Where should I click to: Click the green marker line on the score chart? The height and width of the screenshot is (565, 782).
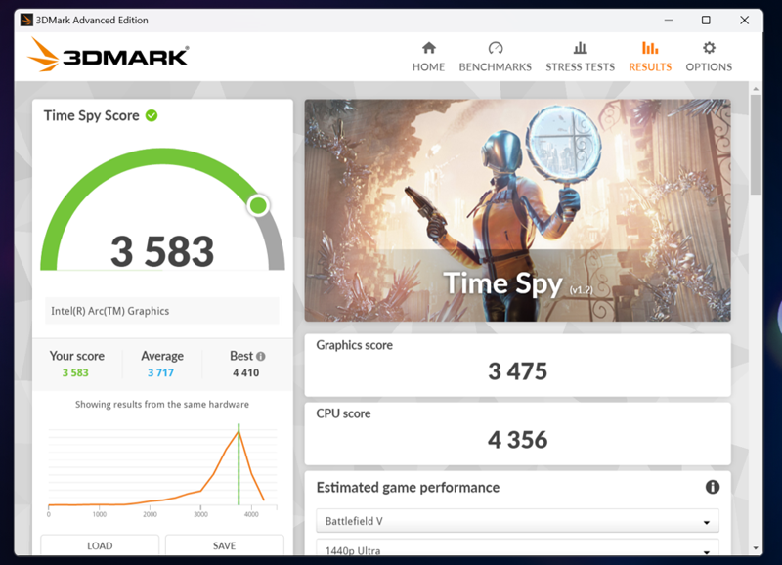click(x=239, y=464)
